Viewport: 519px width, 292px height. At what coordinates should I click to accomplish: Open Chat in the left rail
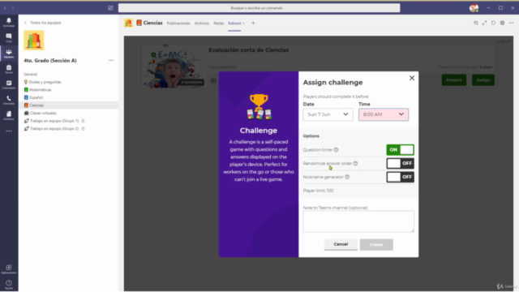(x=9, y=37)
